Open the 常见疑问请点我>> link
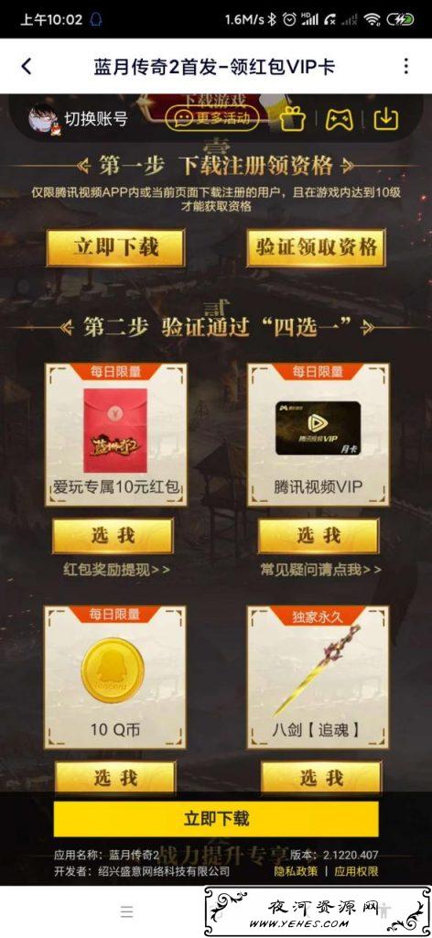 pos(321,570)
